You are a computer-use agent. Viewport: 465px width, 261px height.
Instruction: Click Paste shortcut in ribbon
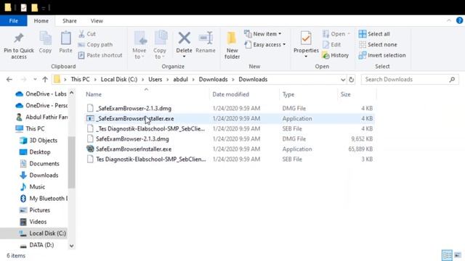point(100,55)
